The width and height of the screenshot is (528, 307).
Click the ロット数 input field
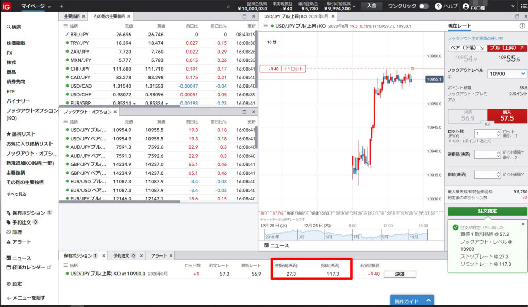pos(485,134)
